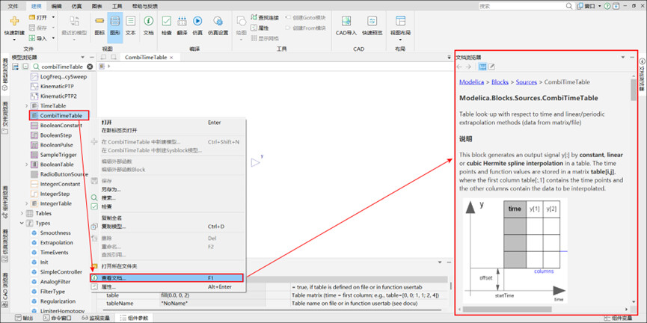Click the 属性 tool in ribbon

pos(260,28)
